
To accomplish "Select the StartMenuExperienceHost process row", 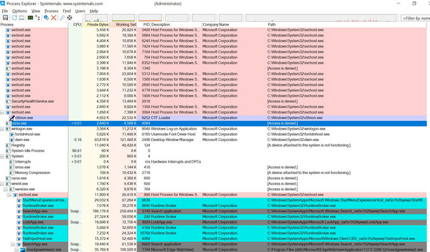I will 214,200.
